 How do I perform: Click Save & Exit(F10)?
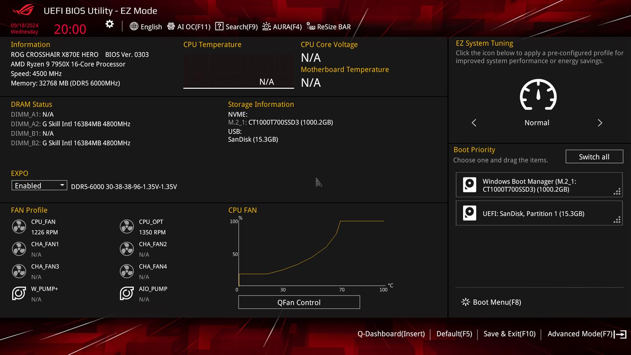pyautogui.click(x=509, y=334)
